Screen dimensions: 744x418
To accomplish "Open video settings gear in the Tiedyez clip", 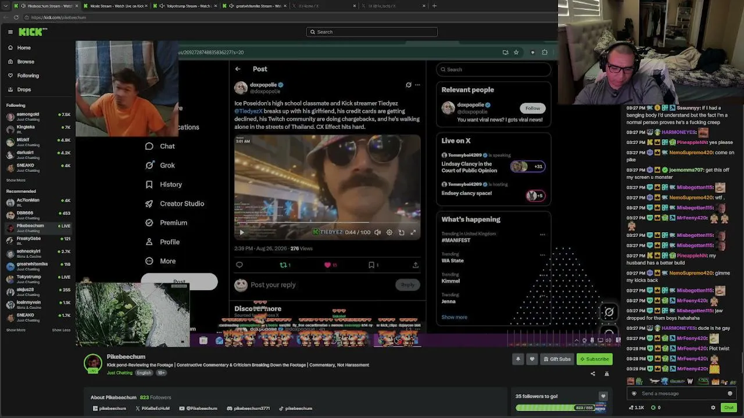I will coord(389,232).
